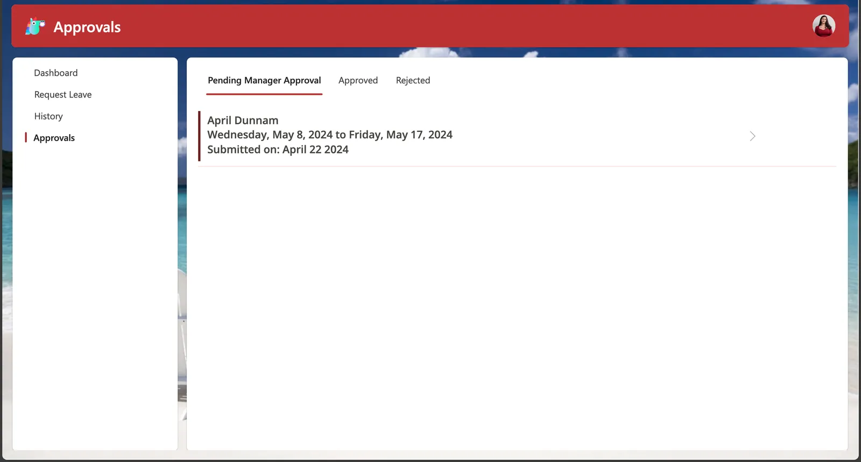Open Request Leave page
This screenshot has height=462, width=861.
(63, 95)
